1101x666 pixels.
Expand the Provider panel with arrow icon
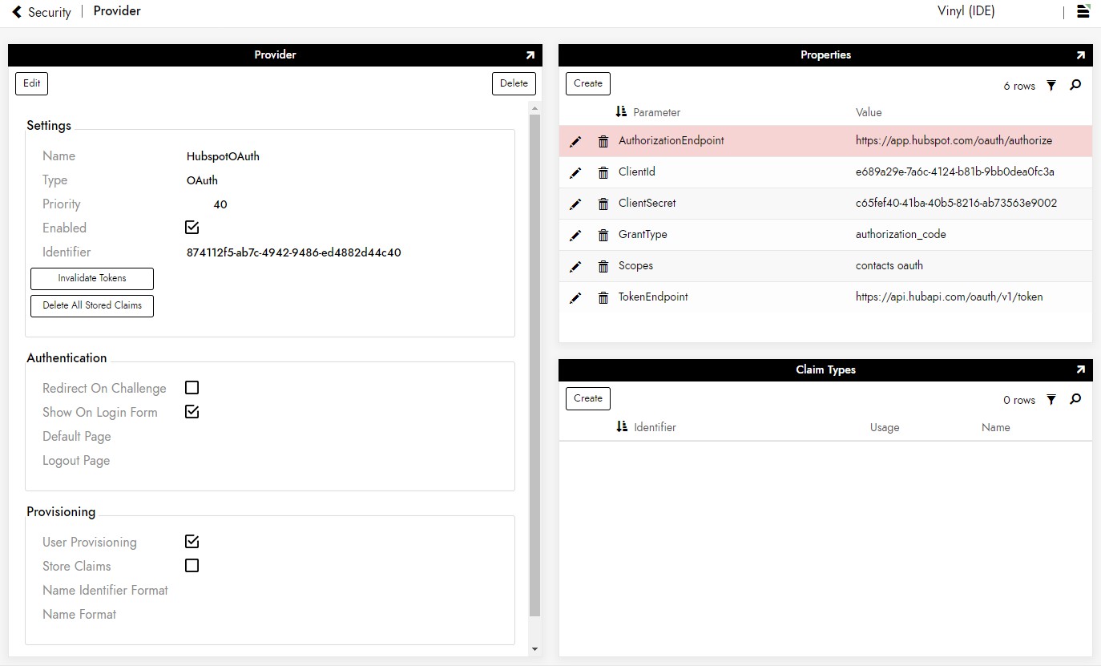click(x=530, y=55)
